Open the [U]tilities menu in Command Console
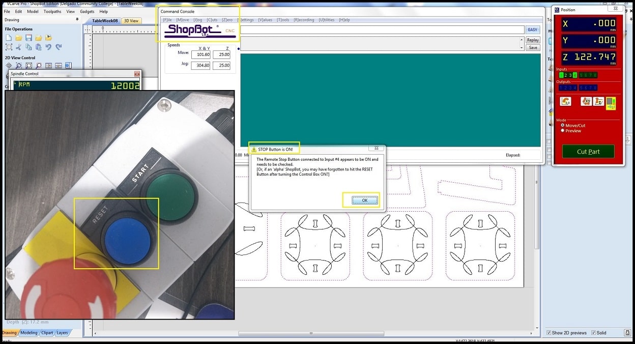Screen dimensions: 635x344 (x=327, y=20)
